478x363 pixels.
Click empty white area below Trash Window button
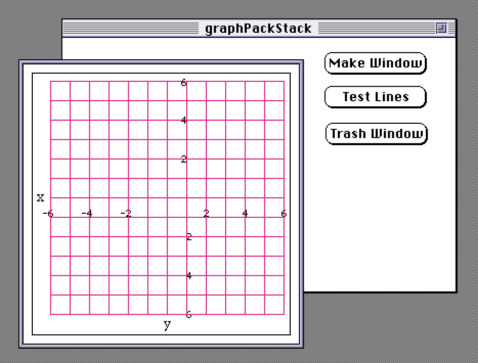379,215
